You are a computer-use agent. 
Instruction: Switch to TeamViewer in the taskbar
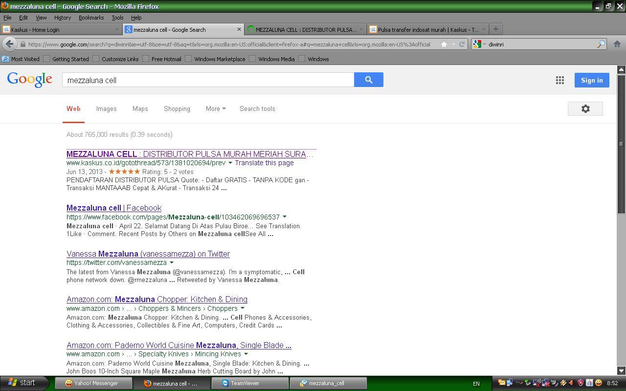click(x=250, y=383)
